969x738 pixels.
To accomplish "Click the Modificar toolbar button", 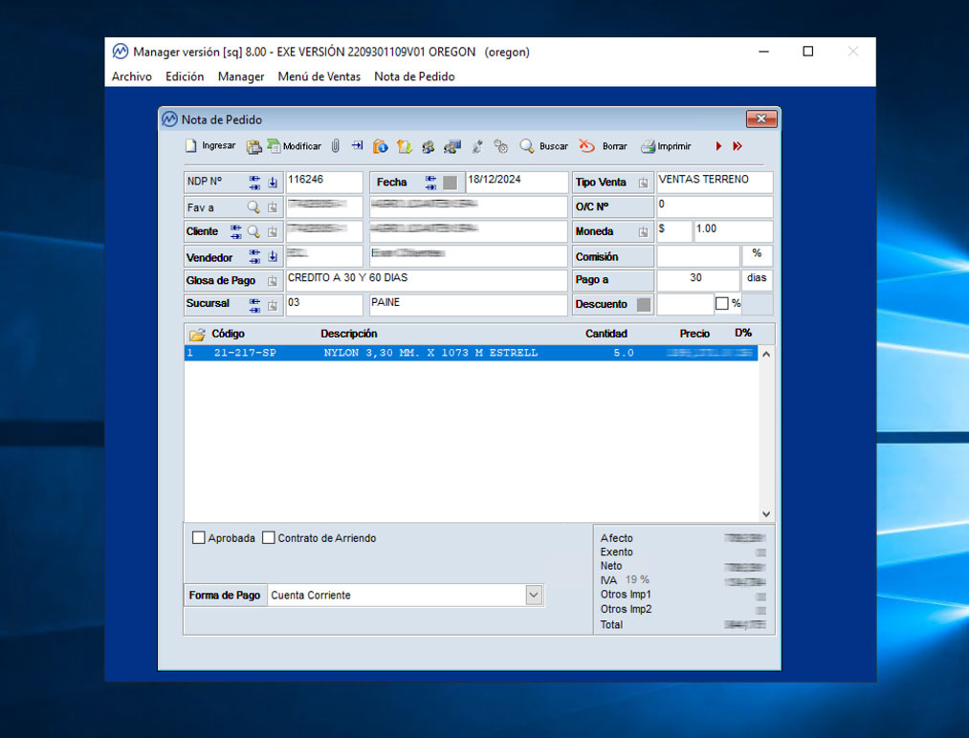I will point(295,146).
